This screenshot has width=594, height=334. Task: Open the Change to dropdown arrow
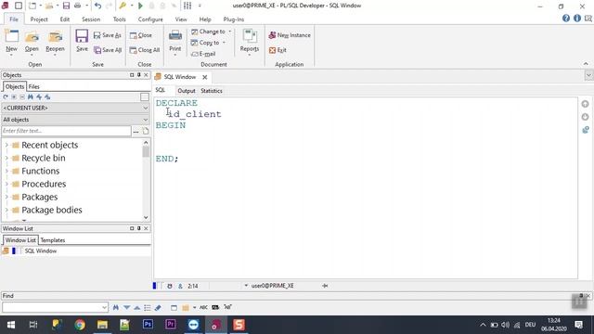tap(229, 32)
